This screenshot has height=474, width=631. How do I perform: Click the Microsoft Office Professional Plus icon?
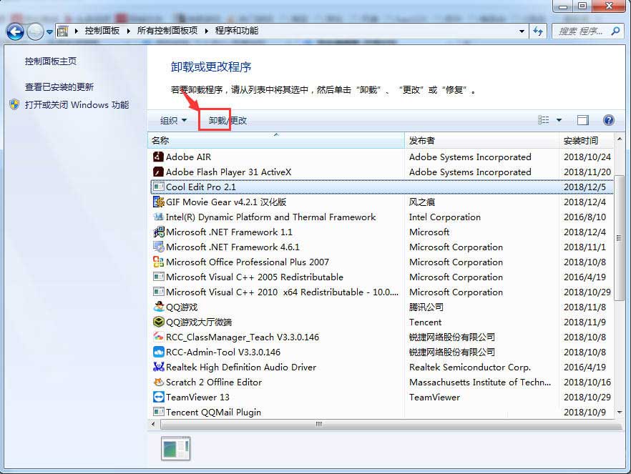159,262
